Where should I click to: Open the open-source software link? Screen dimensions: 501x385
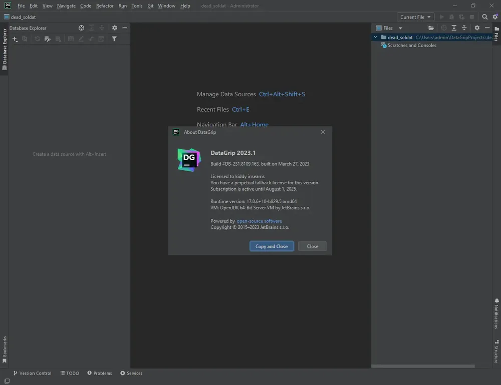[x=259, y=221]
